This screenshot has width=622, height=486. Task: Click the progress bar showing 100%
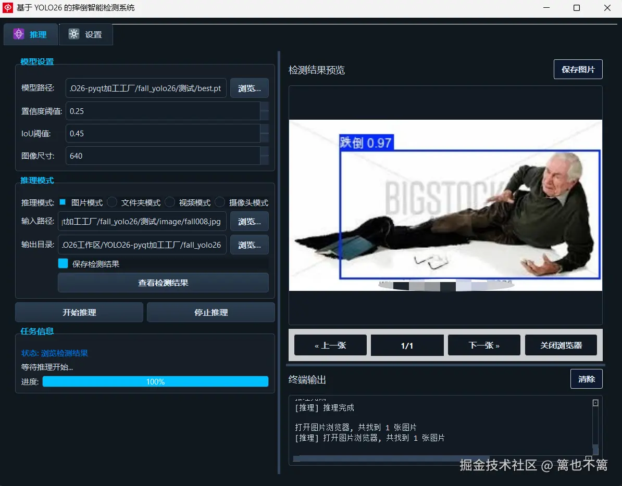pyautogui.click(x=155, y=381)
